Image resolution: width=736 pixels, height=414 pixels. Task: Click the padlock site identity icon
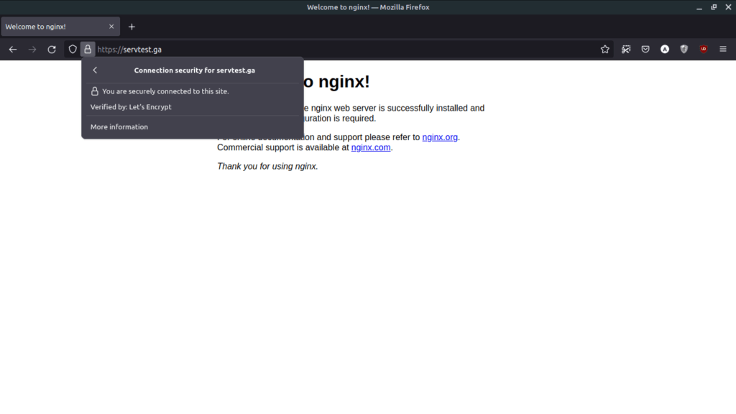coord(88,50)
